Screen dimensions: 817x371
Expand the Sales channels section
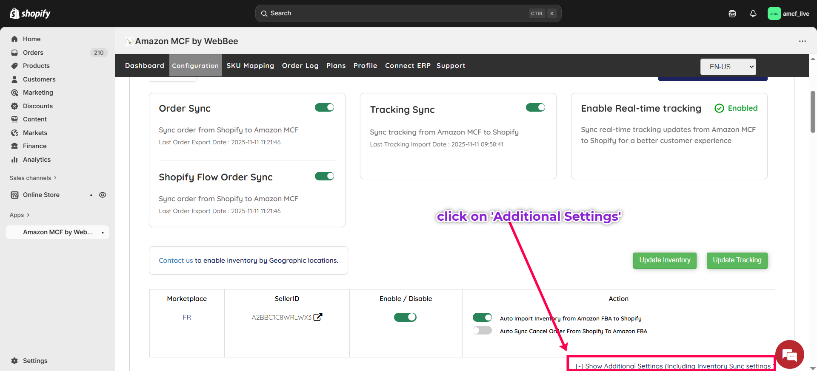(x=33, y=178)
